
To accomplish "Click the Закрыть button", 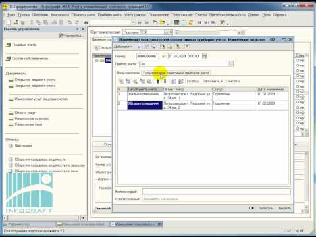I will click(284, 208).
